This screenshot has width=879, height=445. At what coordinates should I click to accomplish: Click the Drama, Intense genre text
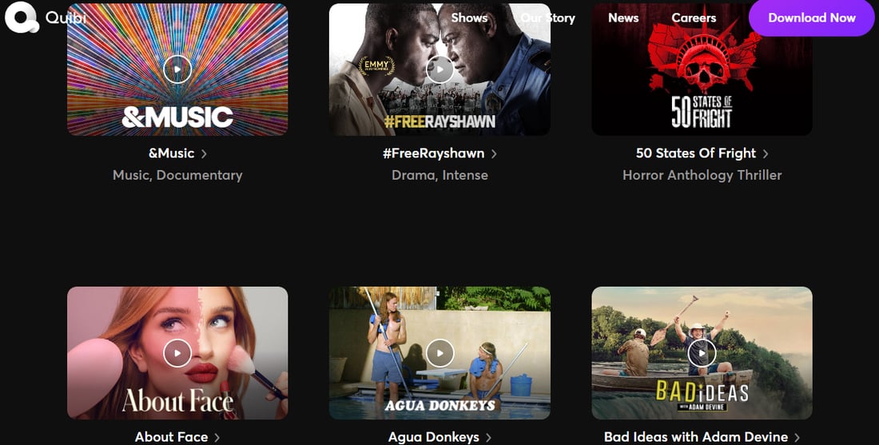pos(439,176)
